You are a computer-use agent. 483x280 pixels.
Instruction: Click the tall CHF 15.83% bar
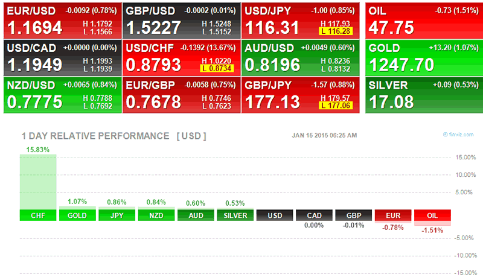click(38, 181)
